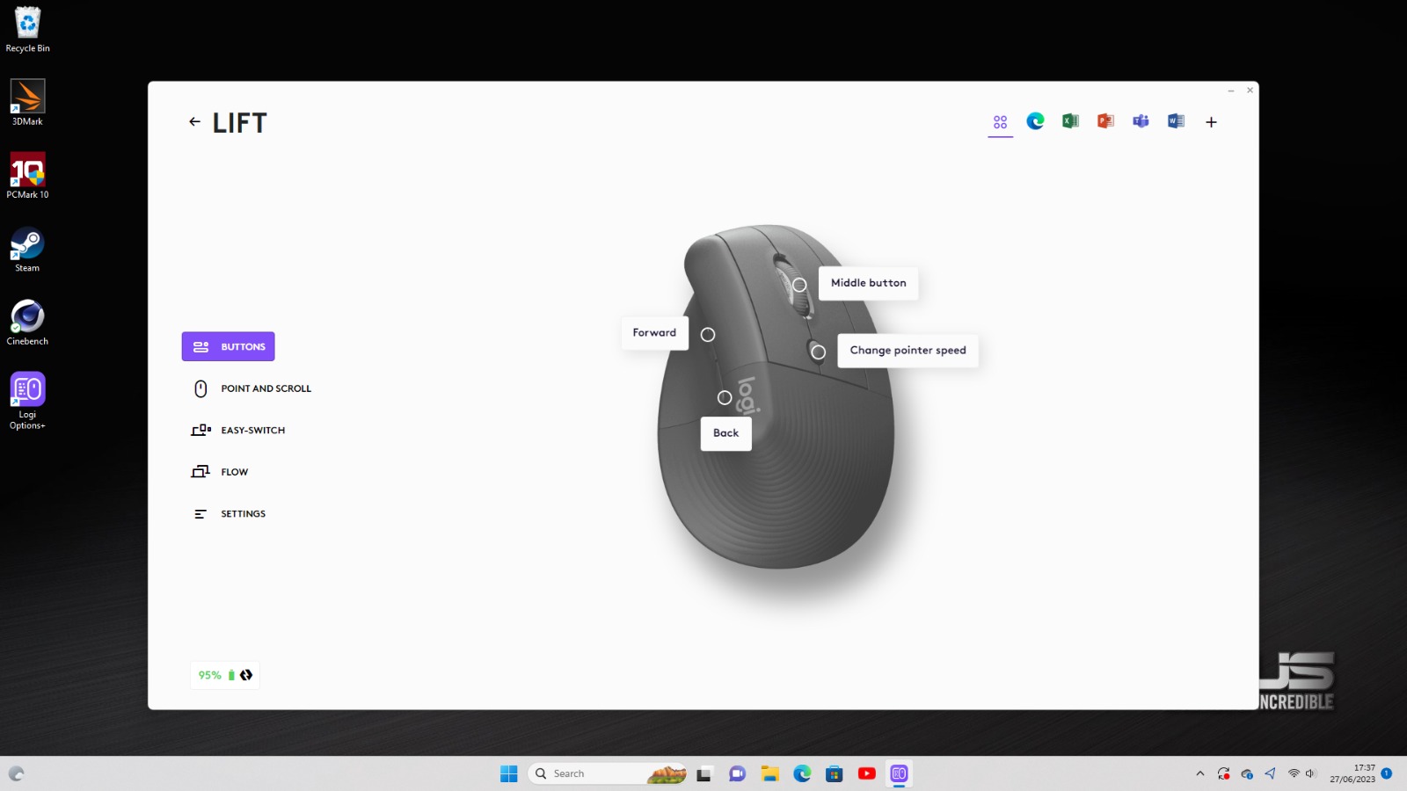Select the PowerPoint application profile icon
The image size is (1407, 791).
pos(1105,121)
